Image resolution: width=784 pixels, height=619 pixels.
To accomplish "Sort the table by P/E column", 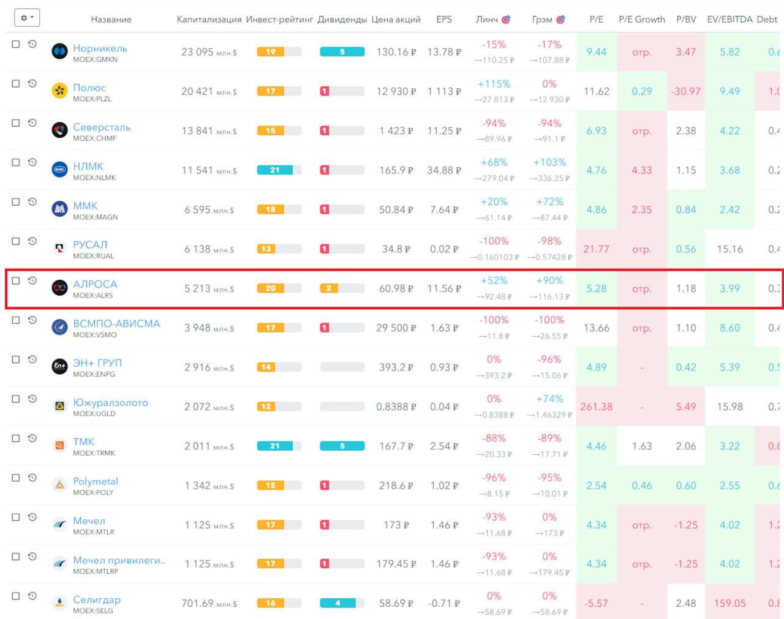I will click(596, 20).
